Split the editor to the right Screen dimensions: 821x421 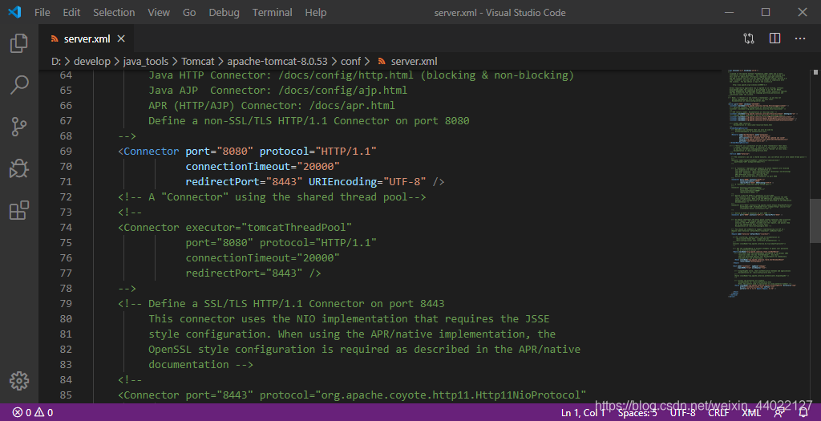pyautogui.click(x=775, y=38)
